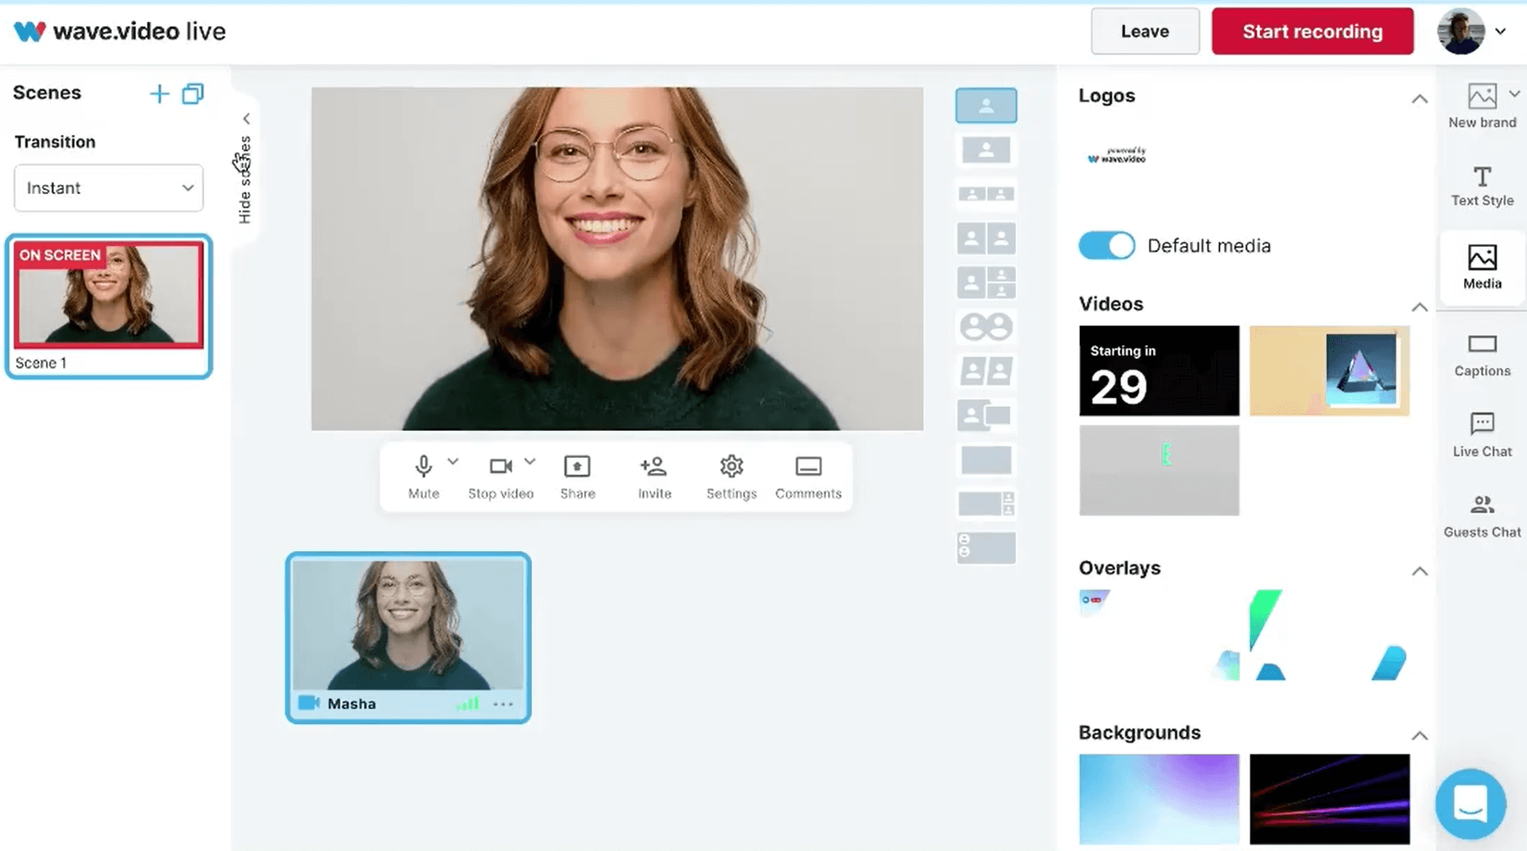Select the first overlay with a small badge
The width and height of the screenshot is (1527, 851).
click(x=1159, y=634)
